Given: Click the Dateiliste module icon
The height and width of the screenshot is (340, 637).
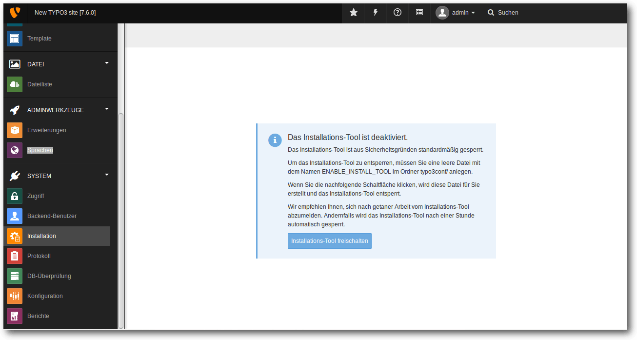Looking at the screenshot, I should pyautogui.click(x=15, y=84).
